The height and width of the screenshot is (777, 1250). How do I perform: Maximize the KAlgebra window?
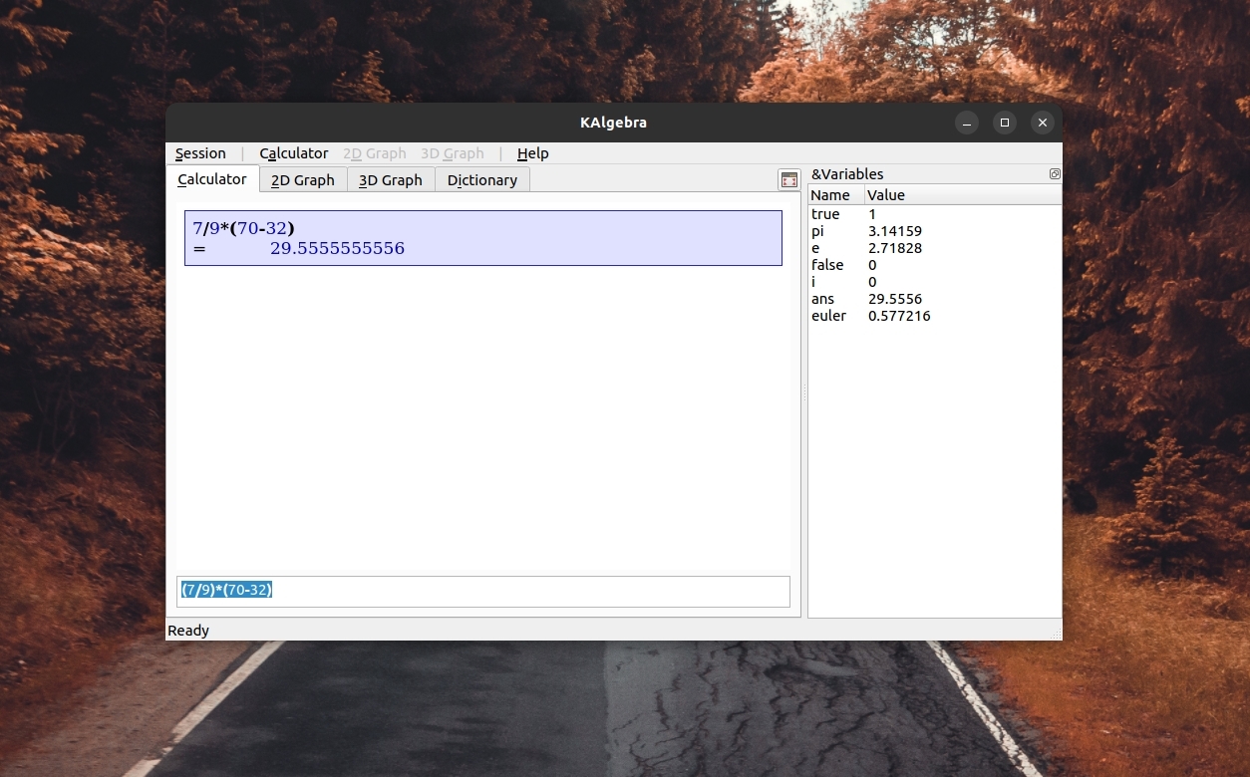point(1004,123)
